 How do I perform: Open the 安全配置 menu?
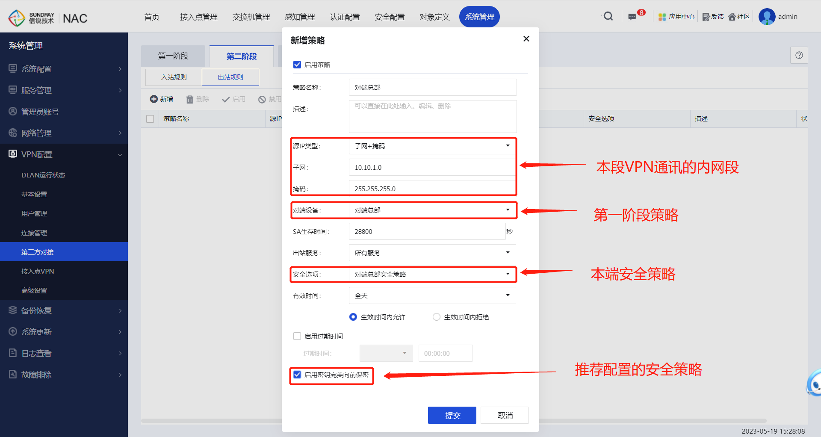pyautogui.click(x=390, y=17)
